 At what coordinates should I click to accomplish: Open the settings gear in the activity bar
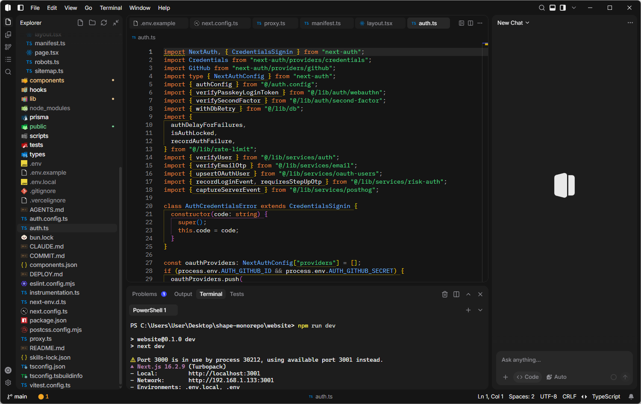8,383
